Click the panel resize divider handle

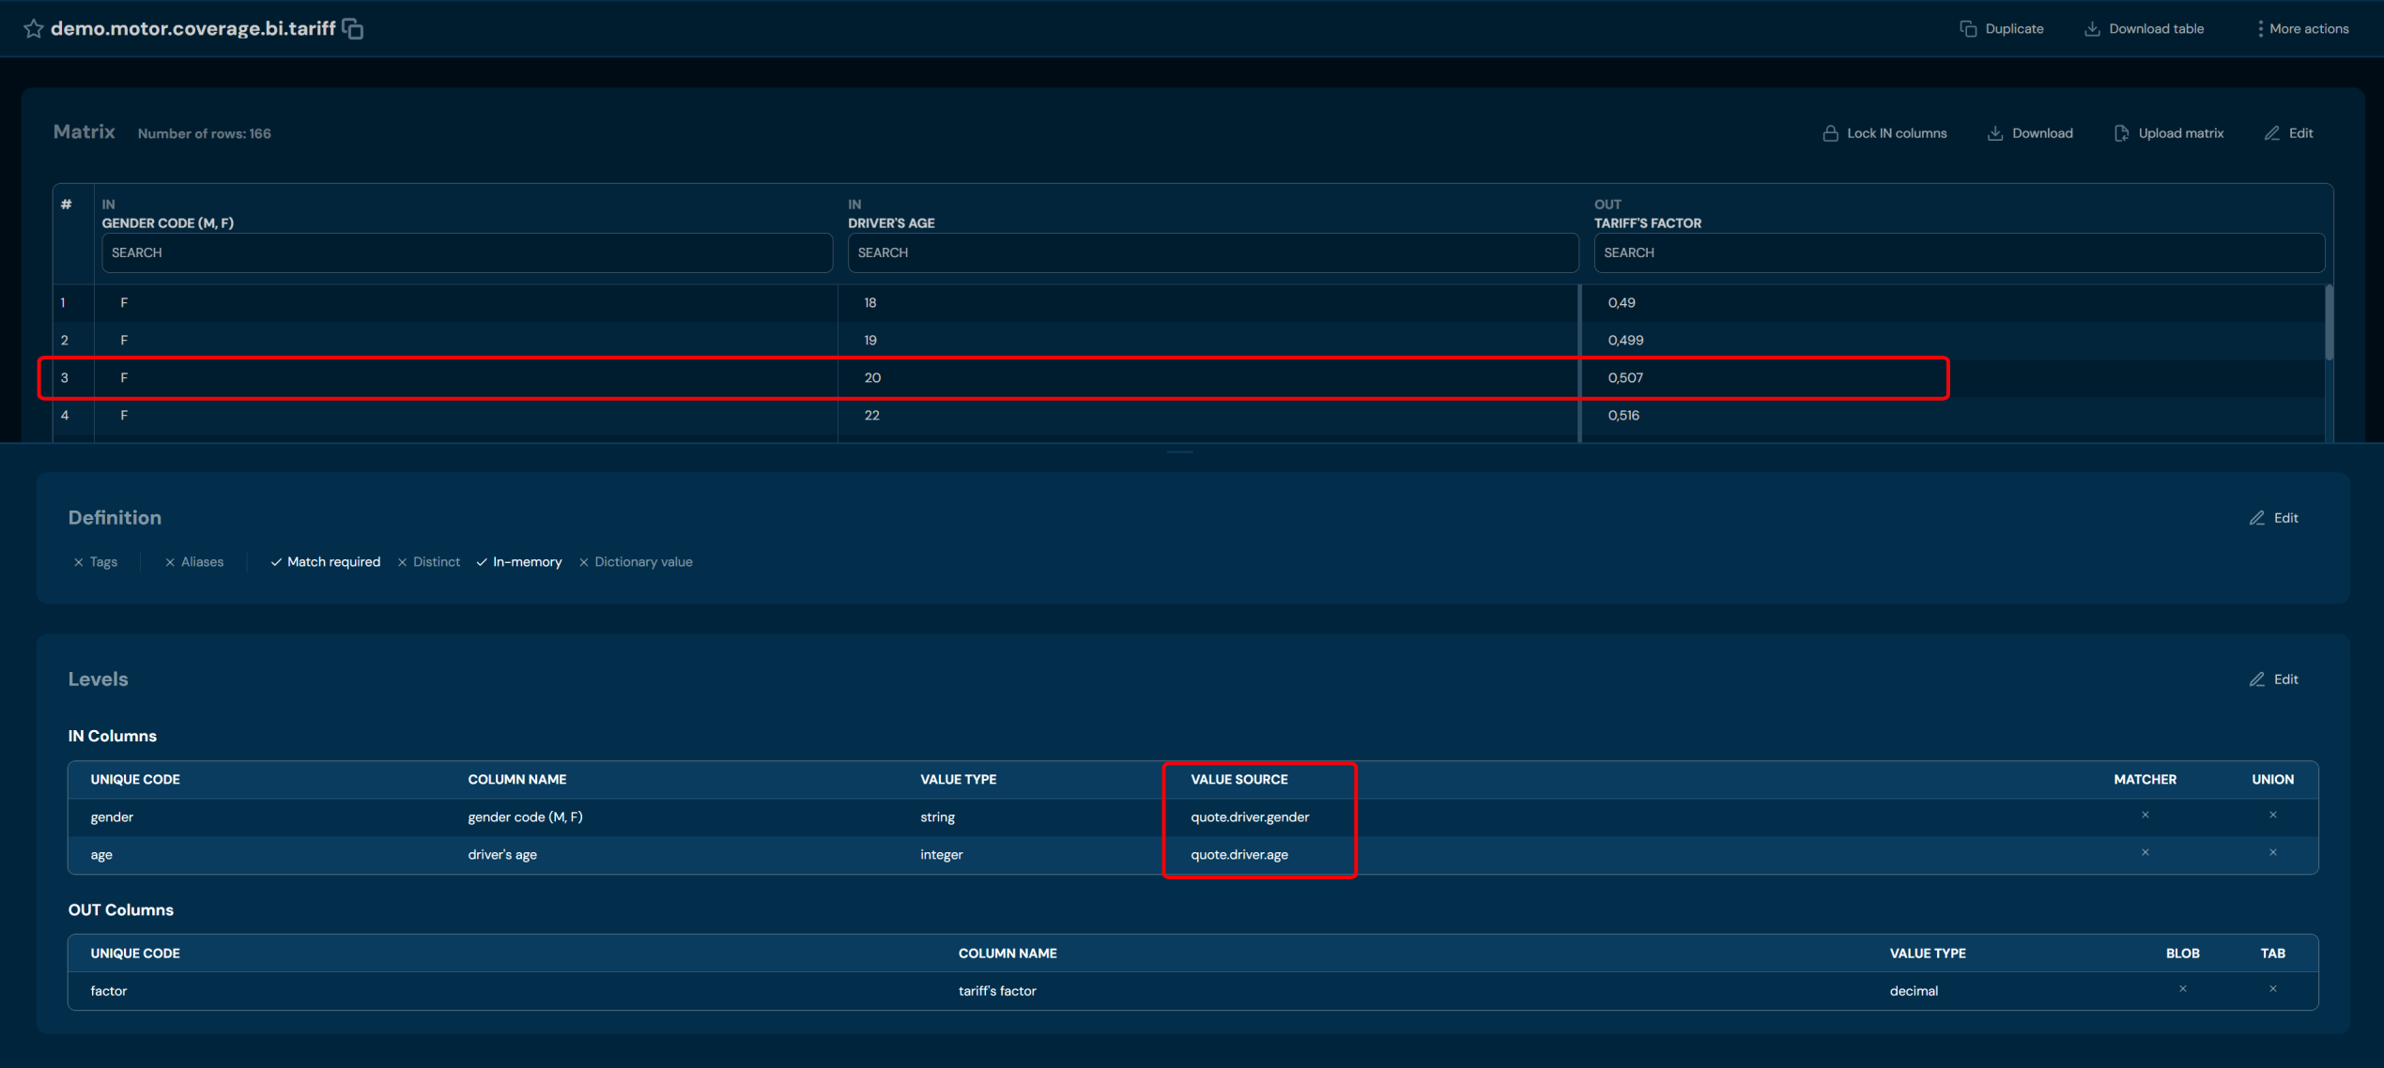(x=1179, y=452)
